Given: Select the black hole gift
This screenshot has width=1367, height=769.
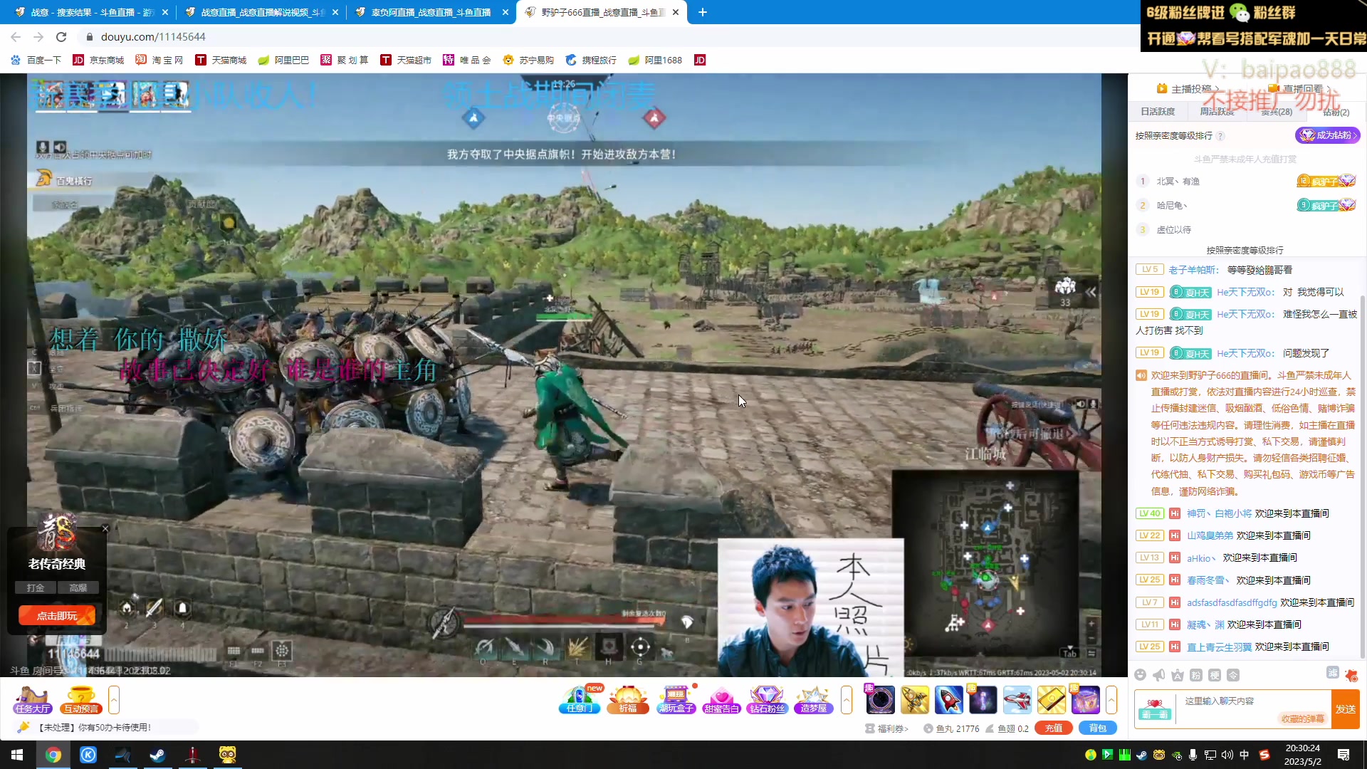Looking at the screenshot, I should pos(880,700).
